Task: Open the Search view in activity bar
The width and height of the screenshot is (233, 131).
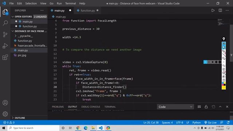Action: (5, 23)
